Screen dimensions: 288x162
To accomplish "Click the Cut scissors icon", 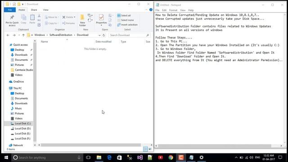I will (x=39, y=16).
